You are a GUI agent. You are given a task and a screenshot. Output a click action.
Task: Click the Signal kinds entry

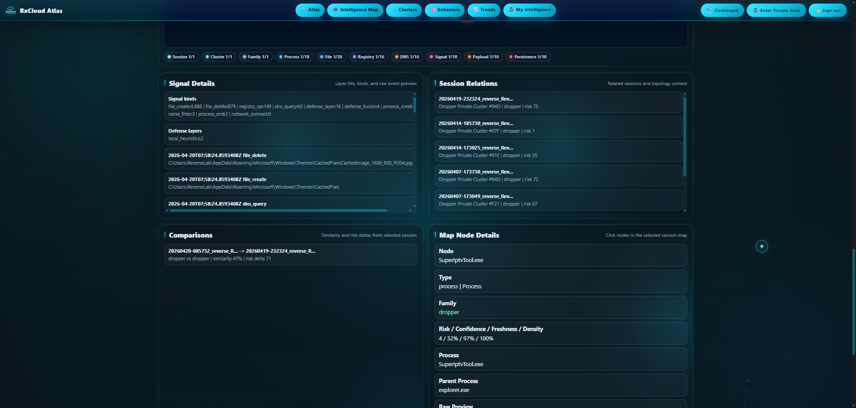click(289, 106)
